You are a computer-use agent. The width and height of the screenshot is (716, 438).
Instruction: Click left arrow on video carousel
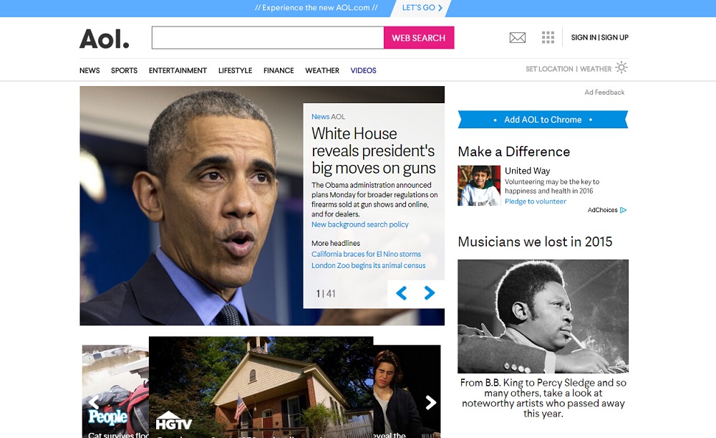coord(94,402)
